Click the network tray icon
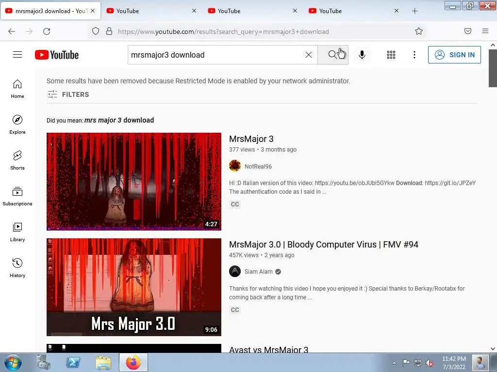The height and width of the screenshot is (372, 497). (418, 363)
